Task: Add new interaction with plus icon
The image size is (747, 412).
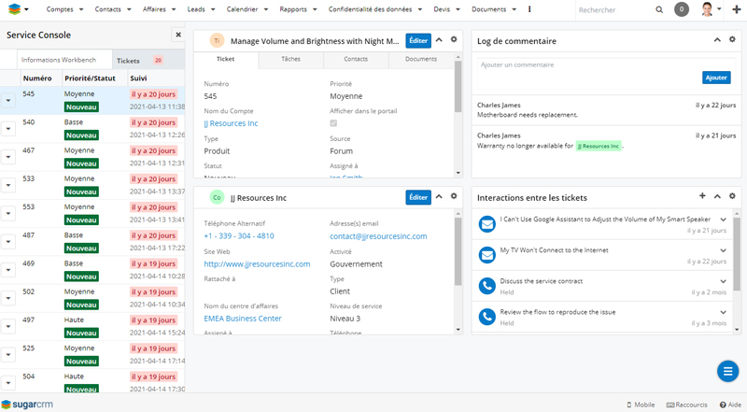Action: [702, 196]
